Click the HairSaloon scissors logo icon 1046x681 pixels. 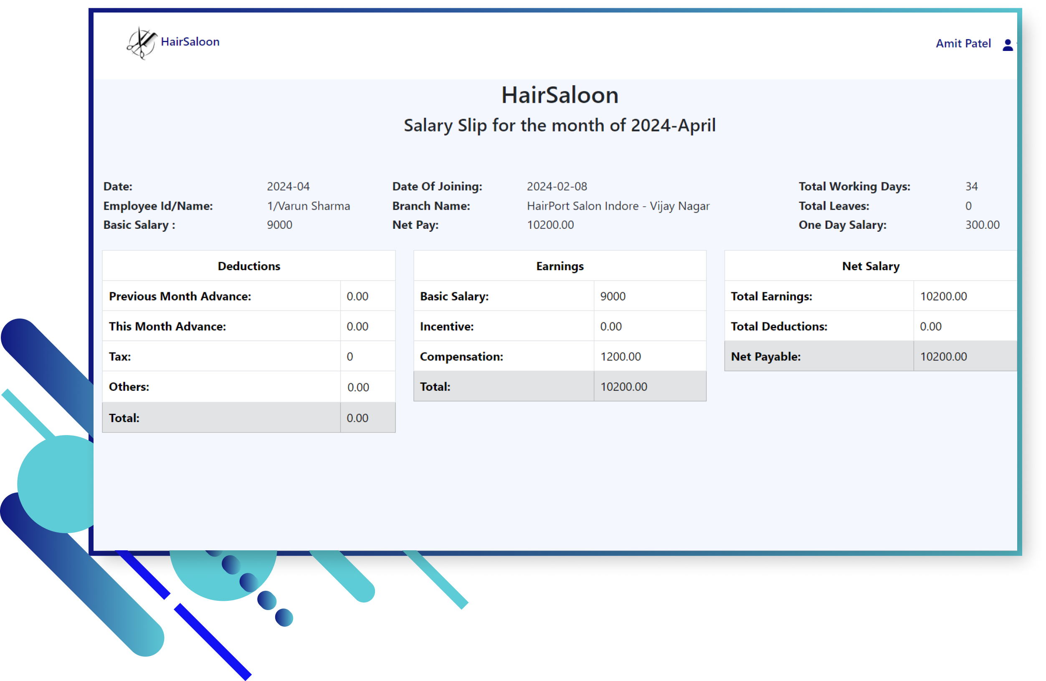click(x=141, y=43)
